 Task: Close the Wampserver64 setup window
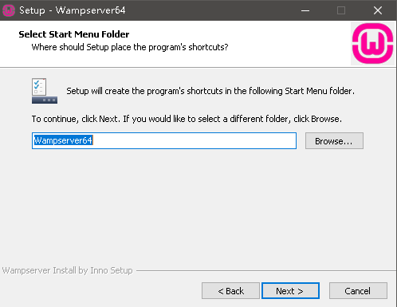[378, 10]
